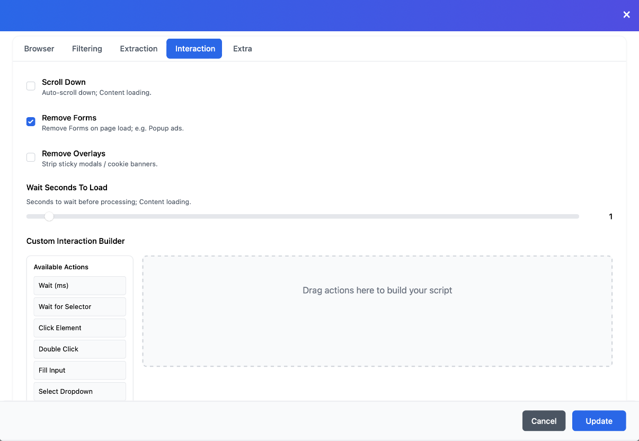
Task: Close the dialog with the X icon
Action: point(626,15)
